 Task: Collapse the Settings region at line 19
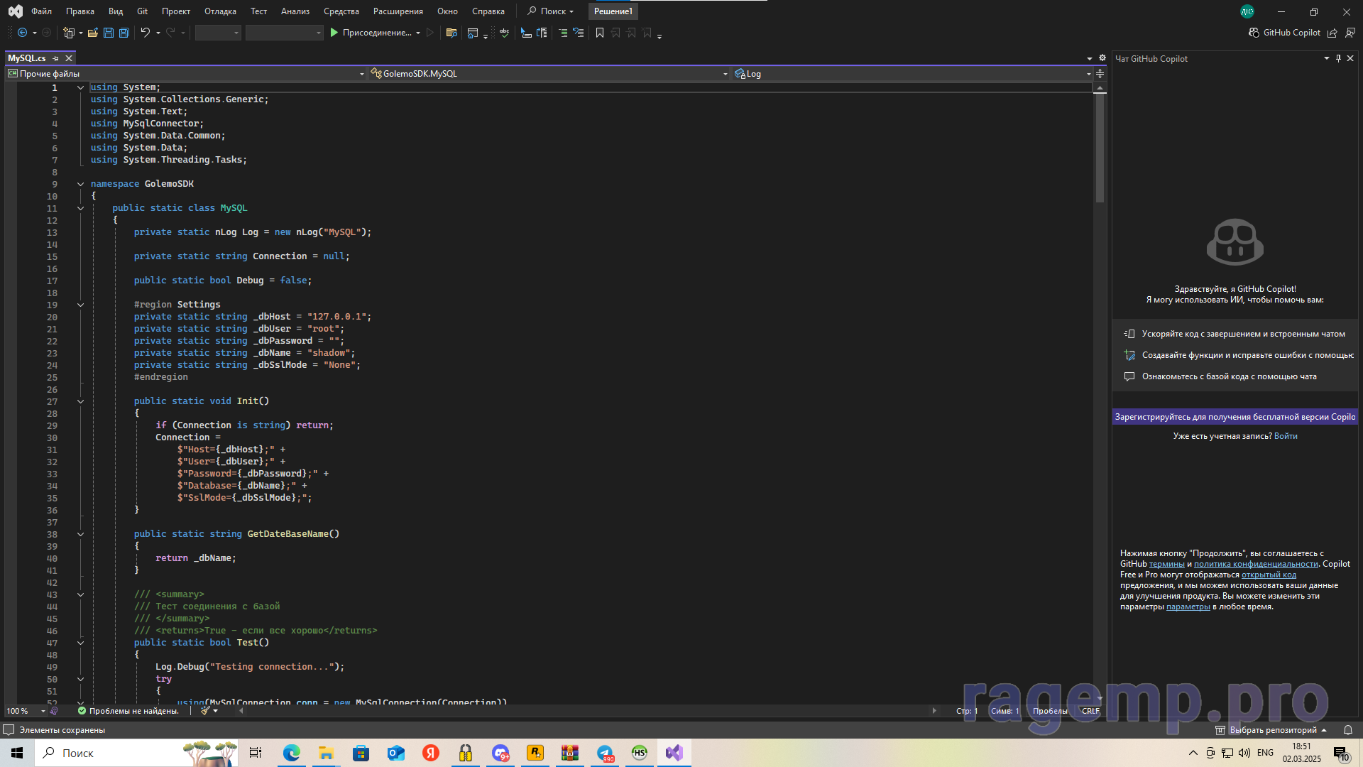tap(80, 305)
